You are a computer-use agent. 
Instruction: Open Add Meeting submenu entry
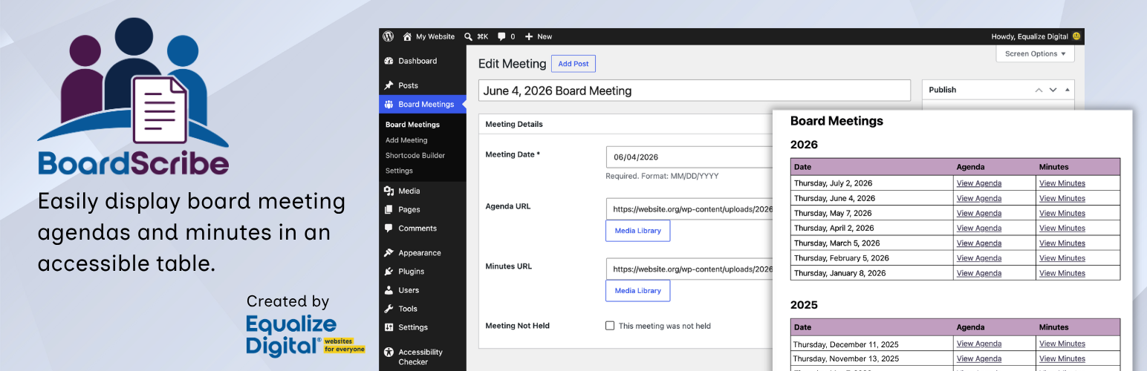point(406,140)
